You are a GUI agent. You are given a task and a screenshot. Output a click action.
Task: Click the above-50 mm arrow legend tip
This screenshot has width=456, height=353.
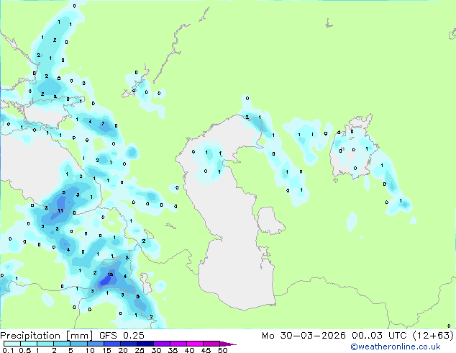click(x=228, y=344)
